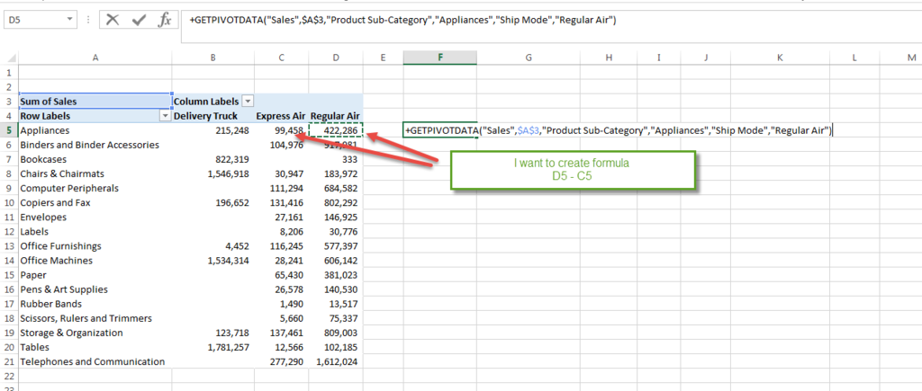Select the Envelopes row label

tap(95, 217)
